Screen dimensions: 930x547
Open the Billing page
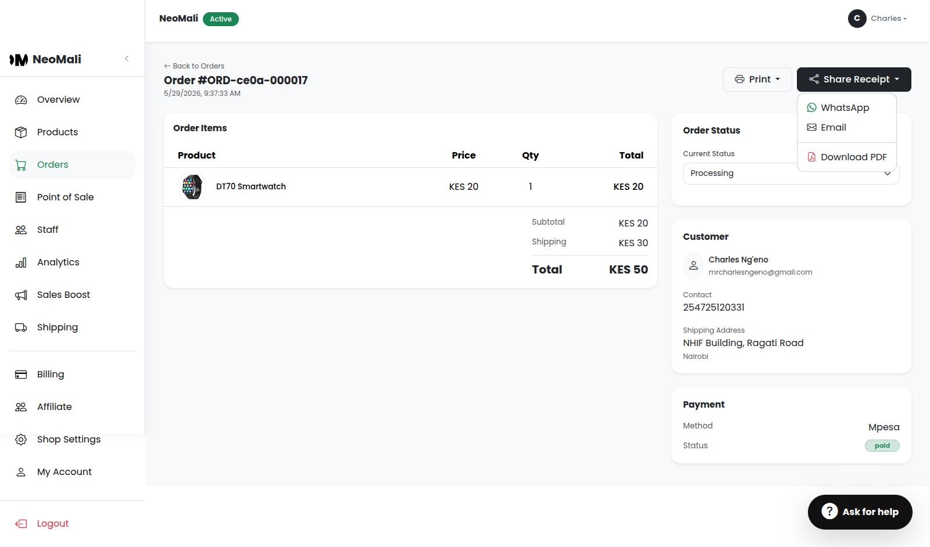tap(72, 375)
